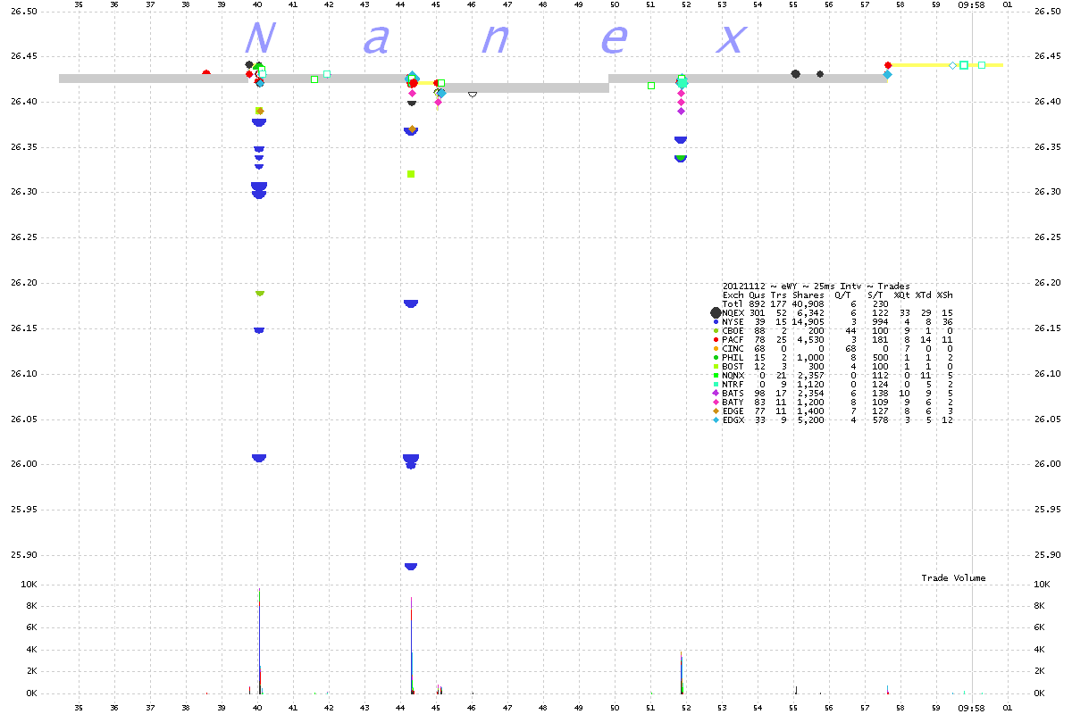Click bottom axis second label '35'
This screenshot has height=714, width=1072.
(x=79, y=706)
